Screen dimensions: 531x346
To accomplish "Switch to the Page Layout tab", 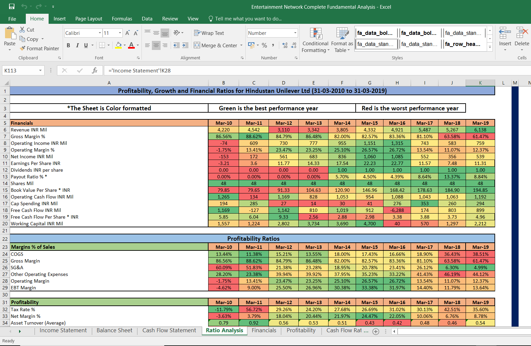I will 89,19.
